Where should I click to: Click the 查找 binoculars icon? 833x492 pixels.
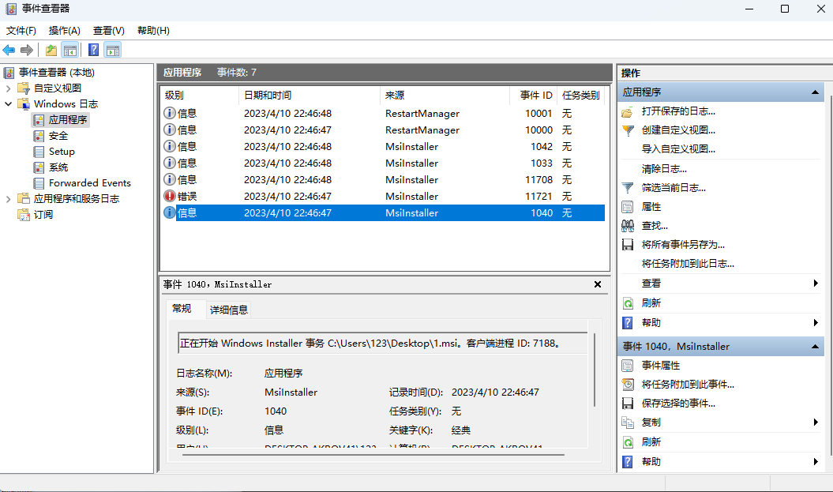[x=628, y=227]
